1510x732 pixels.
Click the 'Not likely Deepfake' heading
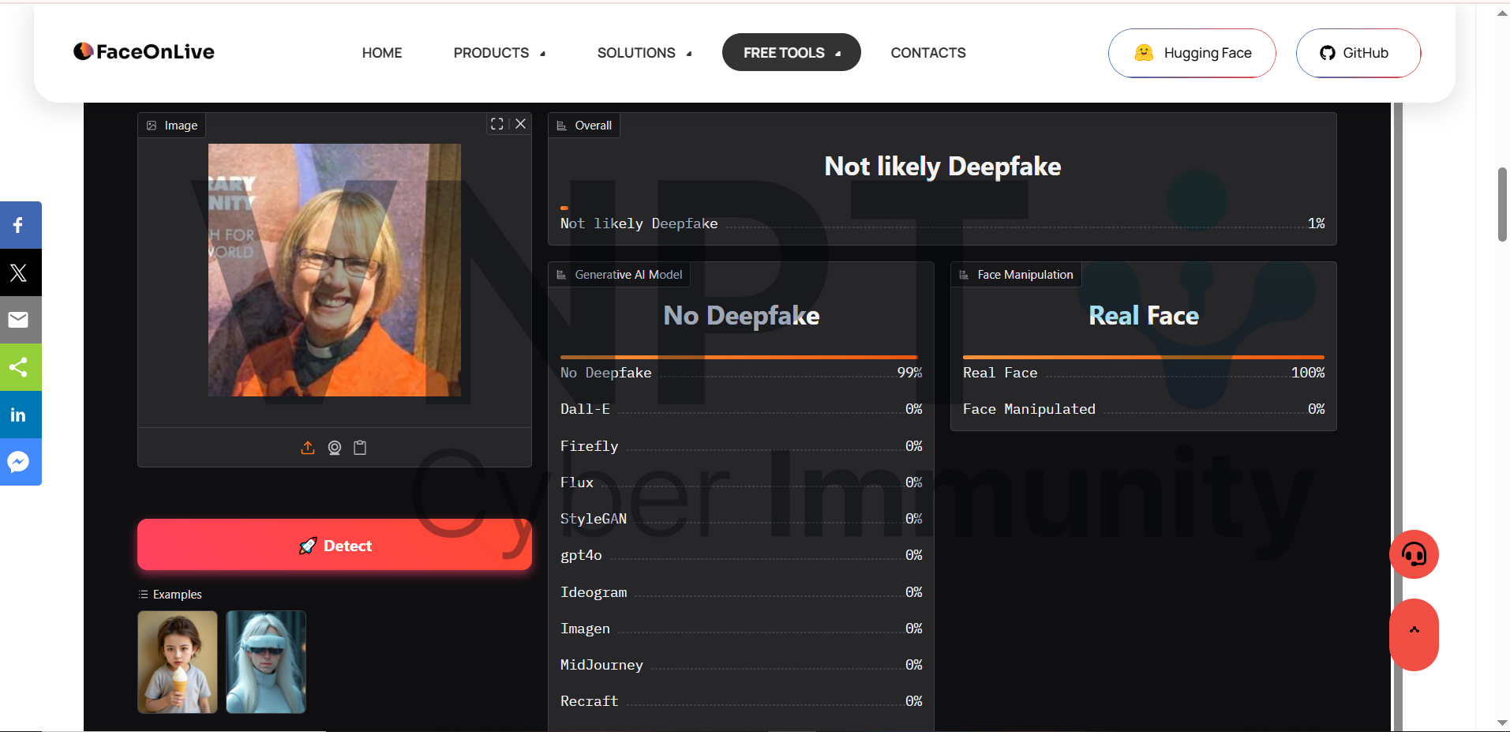(942, 167)
